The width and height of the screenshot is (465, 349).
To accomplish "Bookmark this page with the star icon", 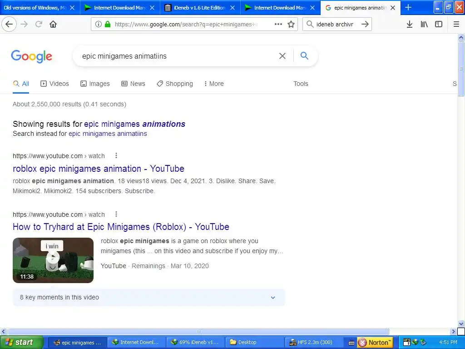I will pos(291,24).
